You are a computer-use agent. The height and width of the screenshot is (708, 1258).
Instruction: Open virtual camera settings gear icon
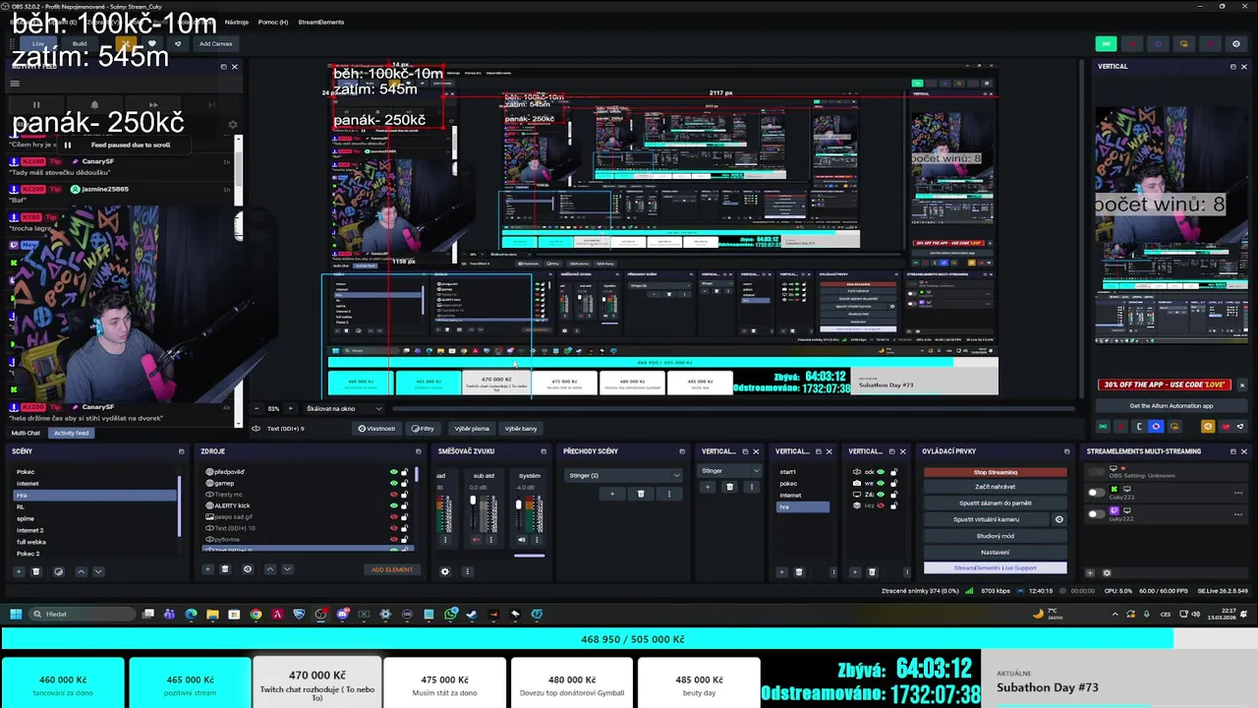(x=1058, y=519)
